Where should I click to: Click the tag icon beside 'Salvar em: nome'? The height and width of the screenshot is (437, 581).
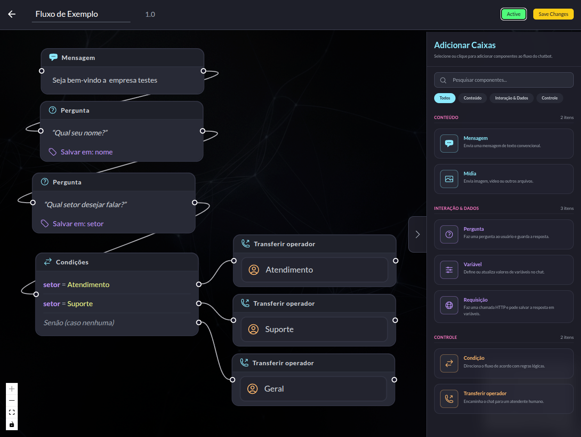pyautogui.click(x=53, y=152)
